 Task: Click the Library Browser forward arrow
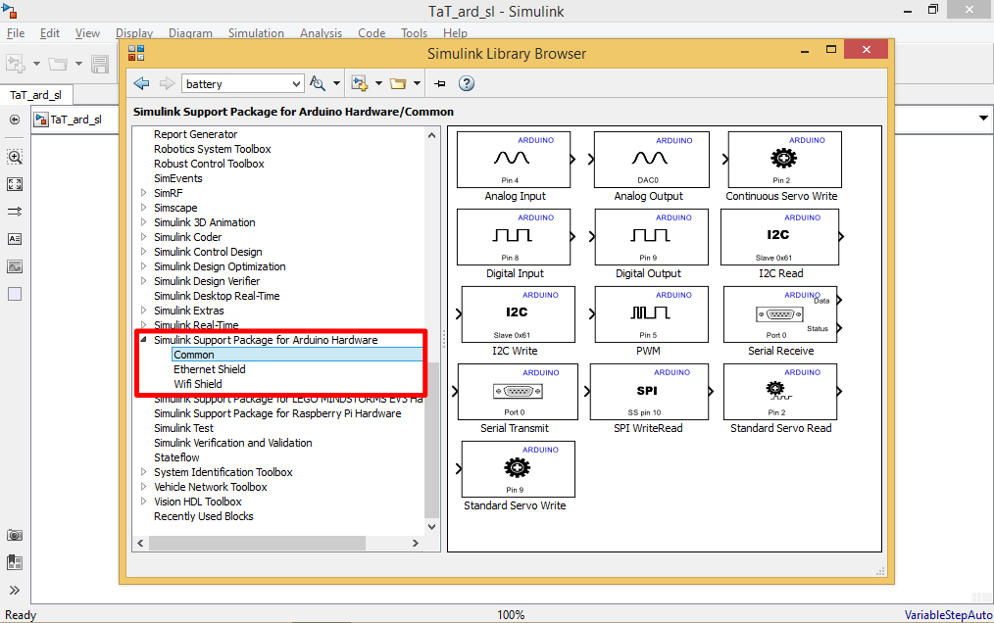[x=167, y=83]
